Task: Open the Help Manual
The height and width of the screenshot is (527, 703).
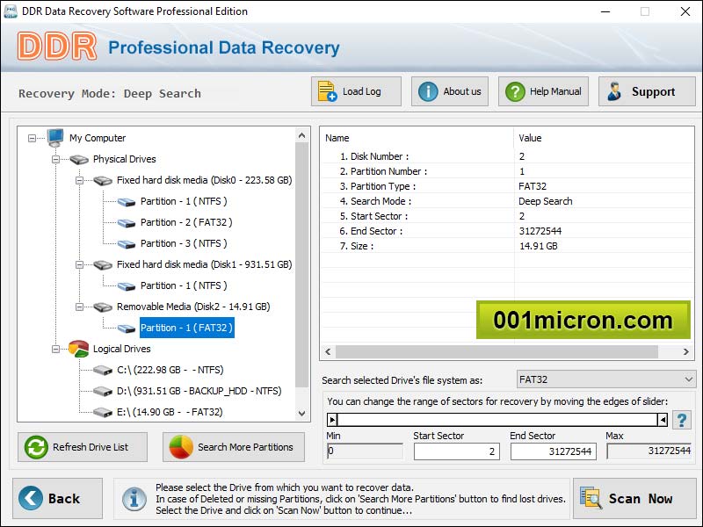Action: point(543,91)
